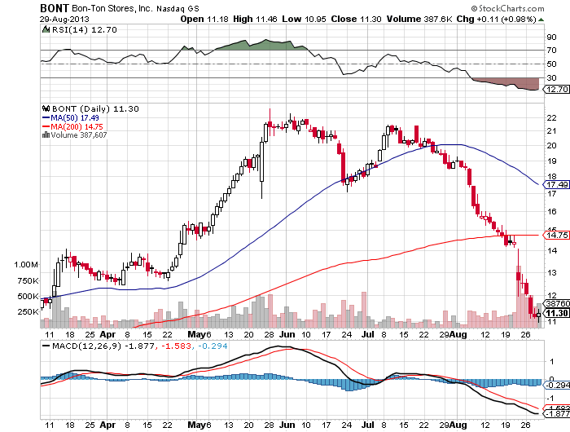Screen dimensions: 570x432
Task: Click the Low 10.95 value
Action: coord(304,20)
